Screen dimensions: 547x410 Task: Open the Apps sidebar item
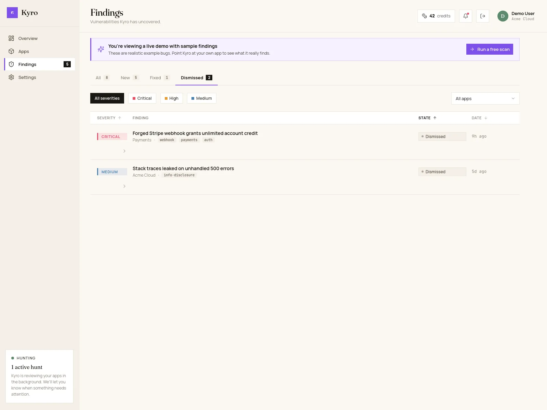[40, 51]
